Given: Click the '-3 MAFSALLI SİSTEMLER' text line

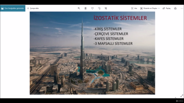Looking at the screenshot, I should [x=113, y=43].
